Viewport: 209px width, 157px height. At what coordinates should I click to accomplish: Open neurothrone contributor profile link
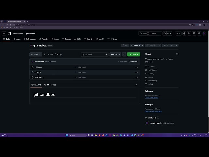tap(155, 123)
